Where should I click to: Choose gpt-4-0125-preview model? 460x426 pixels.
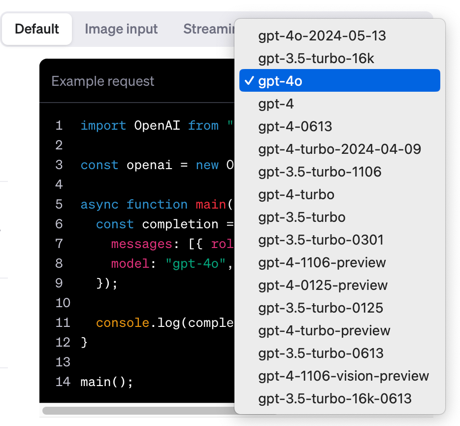pyautogui.click(x=322, y=285)
